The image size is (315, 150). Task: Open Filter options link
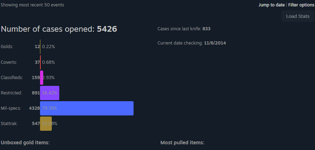[301, 5]
